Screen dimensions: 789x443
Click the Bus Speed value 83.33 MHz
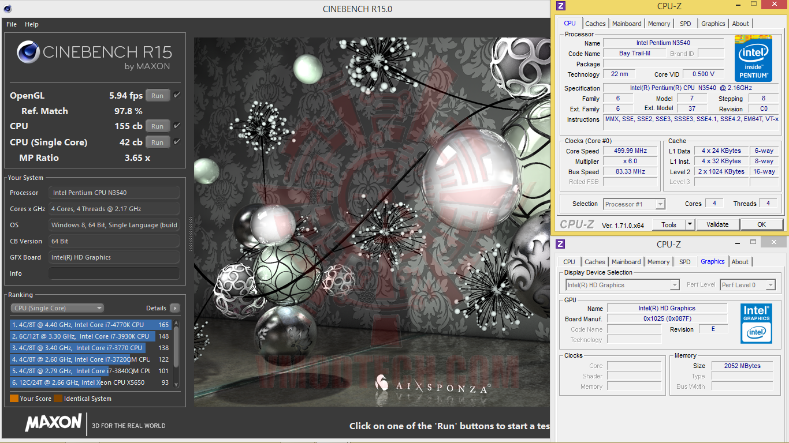[x=631, y=172]
